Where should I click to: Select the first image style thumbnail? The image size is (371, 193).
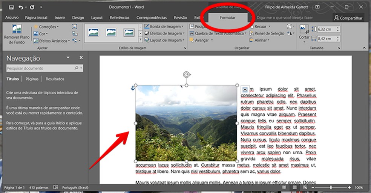pos(94,33)
